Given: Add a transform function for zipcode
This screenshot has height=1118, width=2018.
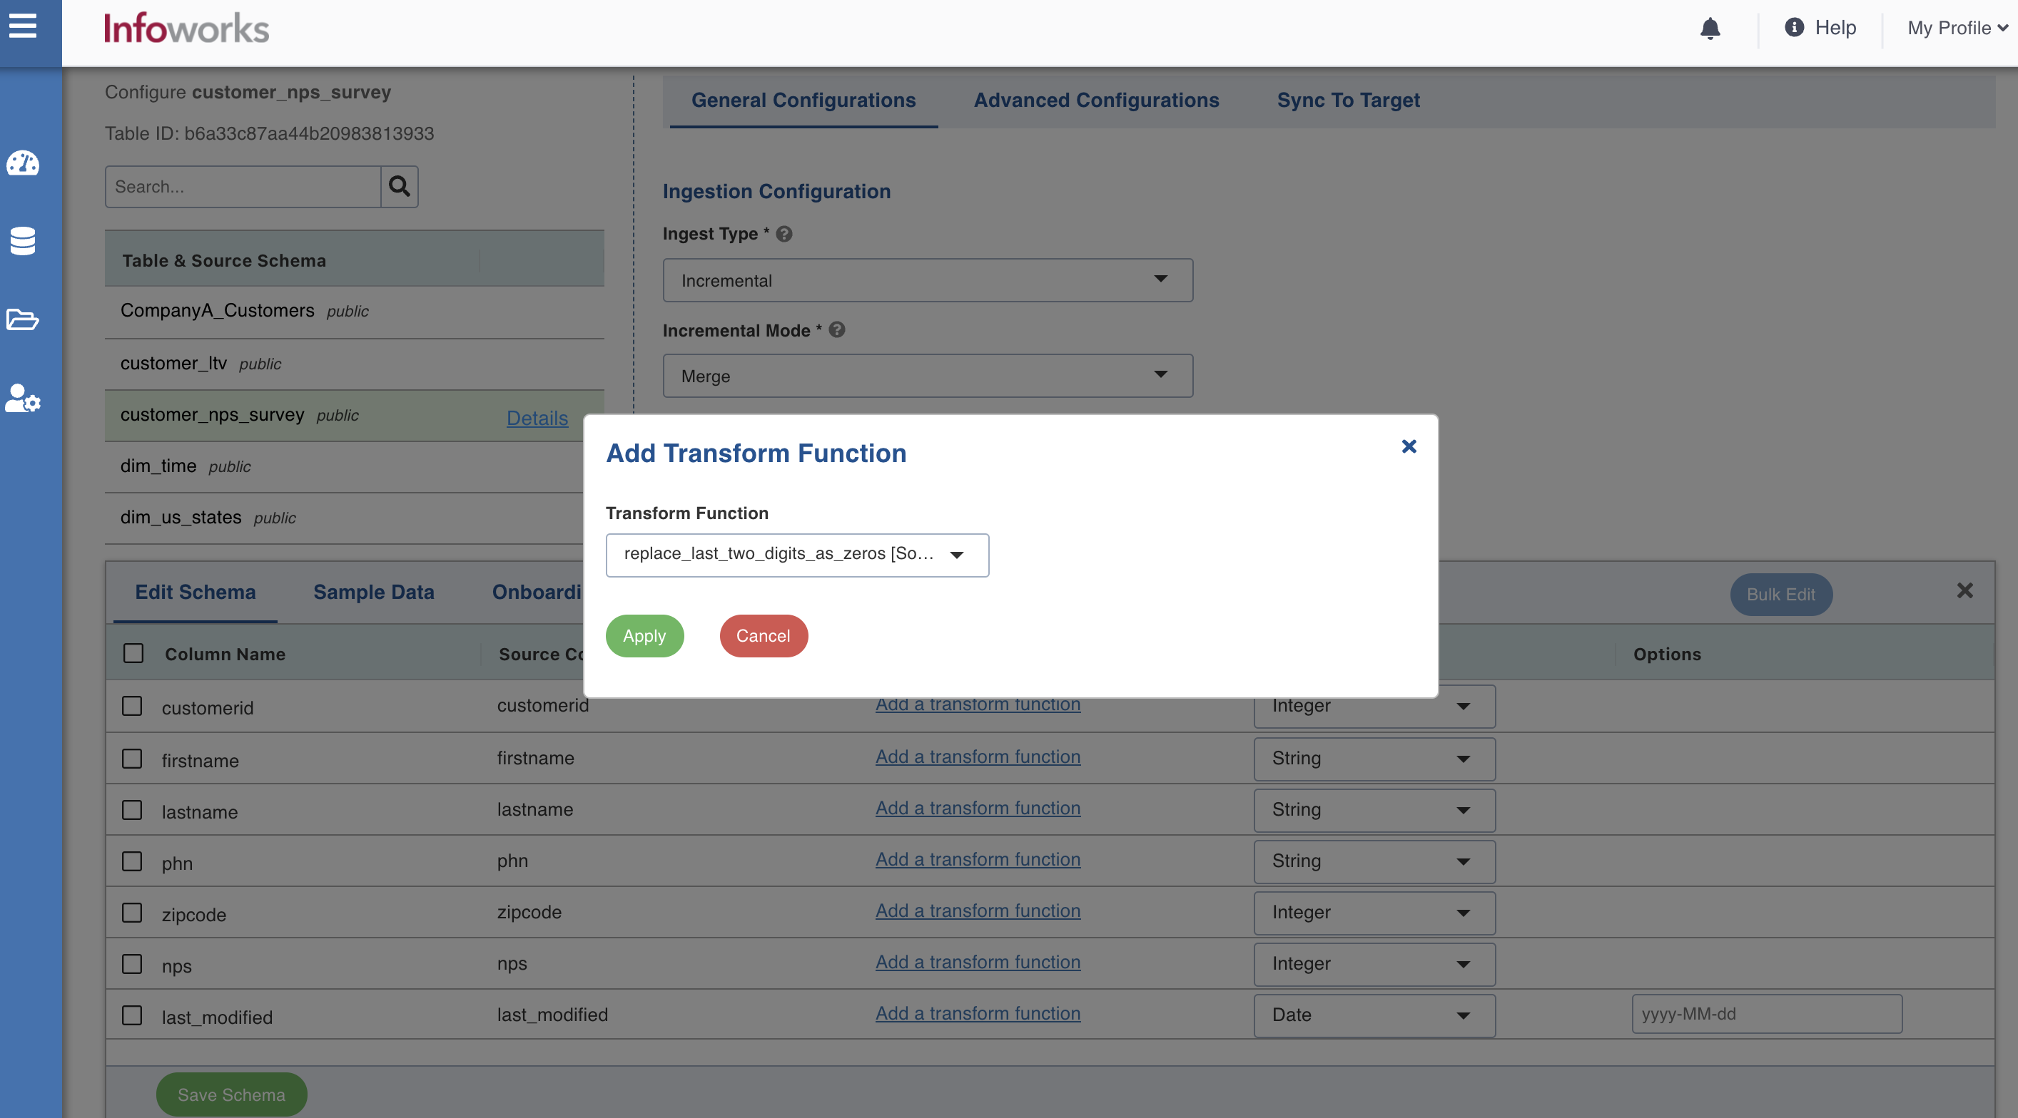Looking at the screenshot, I should point(978,911).
